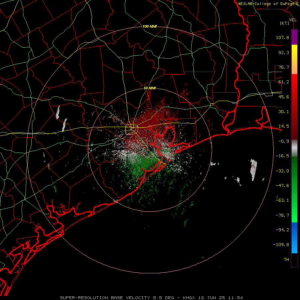The image size is (300, 300).
Task: Click the -0.9 velocity scale value
Action: click(284, 141)
